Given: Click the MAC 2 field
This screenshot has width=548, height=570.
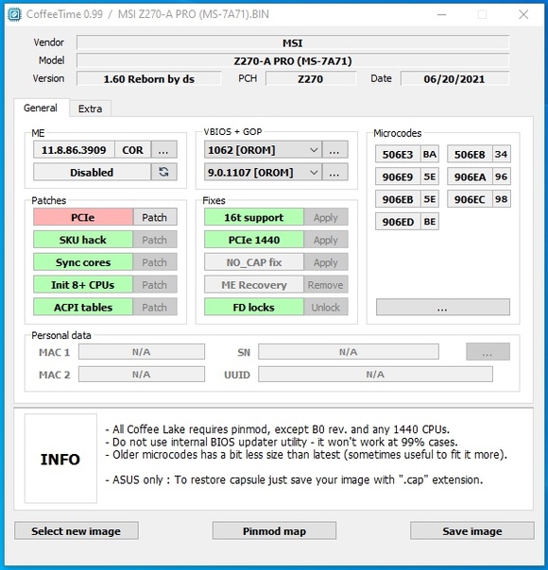Looking at the screenshot, I should pyautogui.click(x=142, y=375).
